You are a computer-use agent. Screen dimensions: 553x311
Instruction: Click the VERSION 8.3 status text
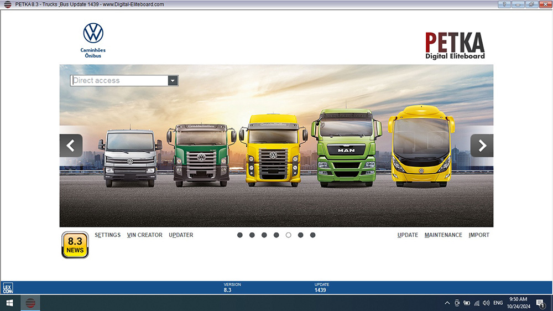pyautogui.click(x=232, y=287)
